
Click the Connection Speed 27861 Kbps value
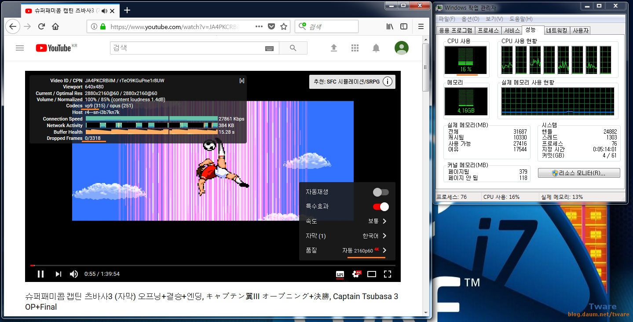(x=231, y=119)
